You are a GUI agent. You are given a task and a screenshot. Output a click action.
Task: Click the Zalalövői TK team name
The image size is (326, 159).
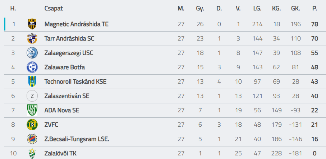[60, 153]
